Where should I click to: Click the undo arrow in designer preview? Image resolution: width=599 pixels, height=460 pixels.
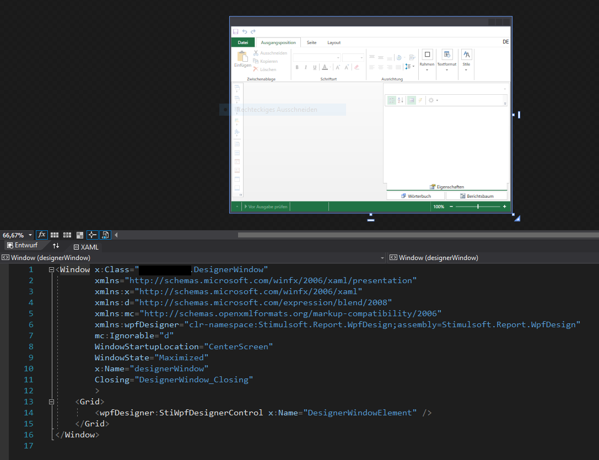tap(245, 32)
